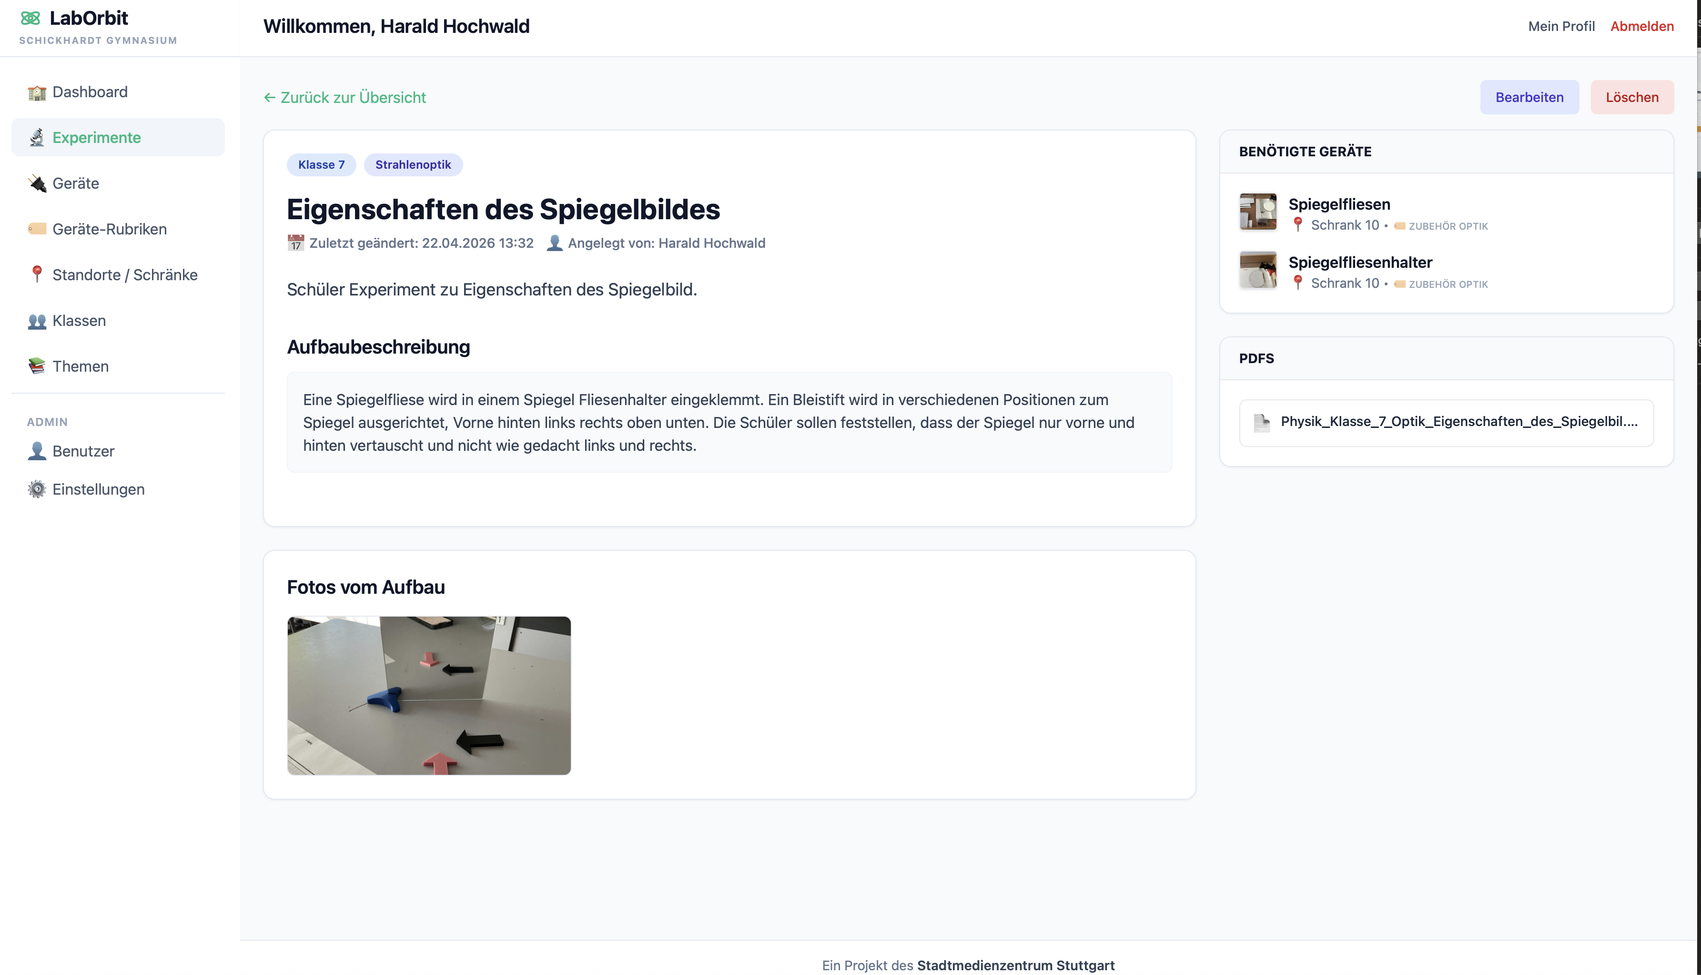Click the pin icon beside Schrank 10 for Spiegelfliesen

[x=1298, y=225]
